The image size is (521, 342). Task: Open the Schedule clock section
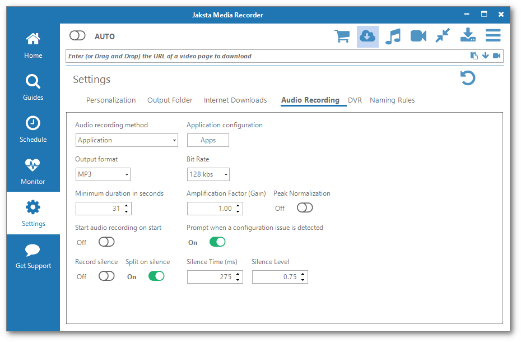[33, 130]
